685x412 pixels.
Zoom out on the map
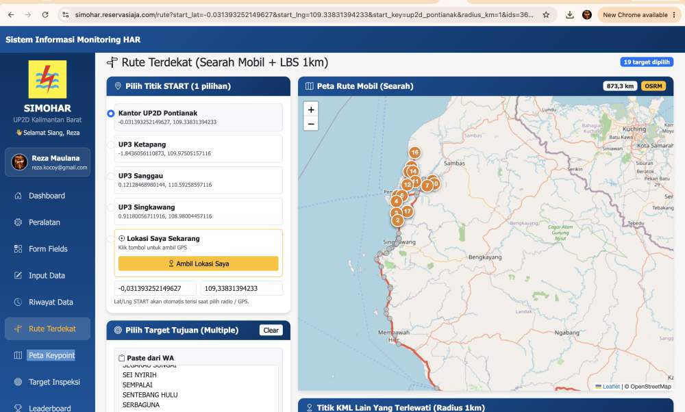311,124
